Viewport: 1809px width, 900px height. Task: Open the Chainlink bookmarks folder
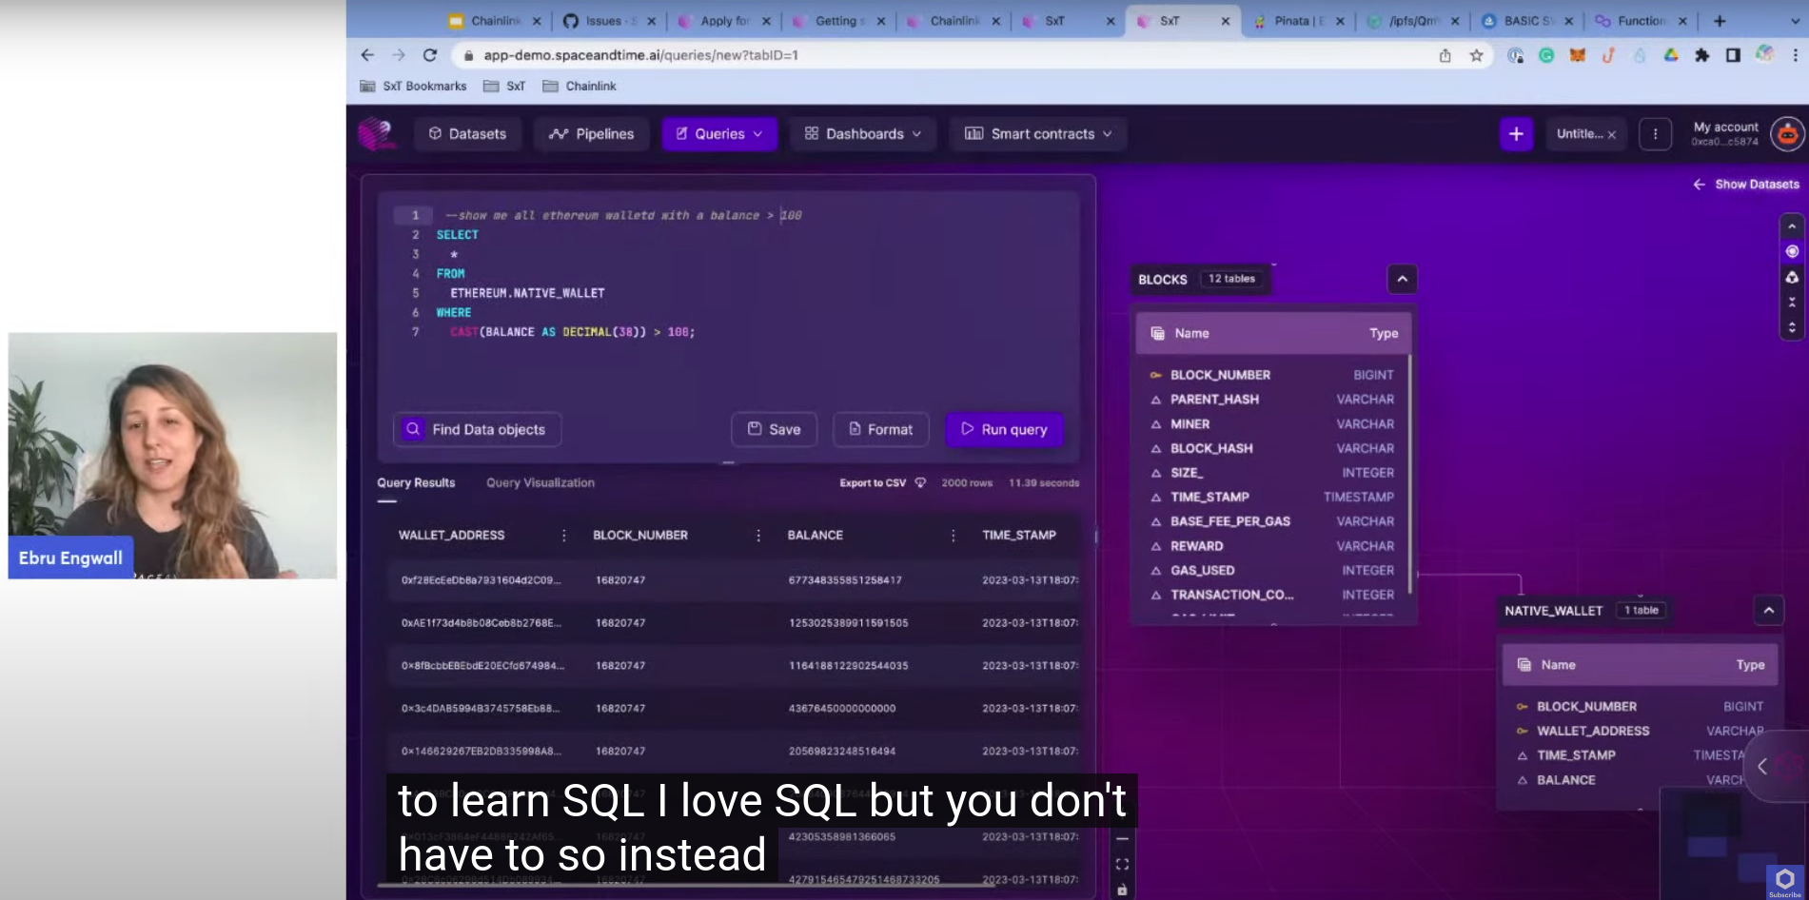coord(580,86)
